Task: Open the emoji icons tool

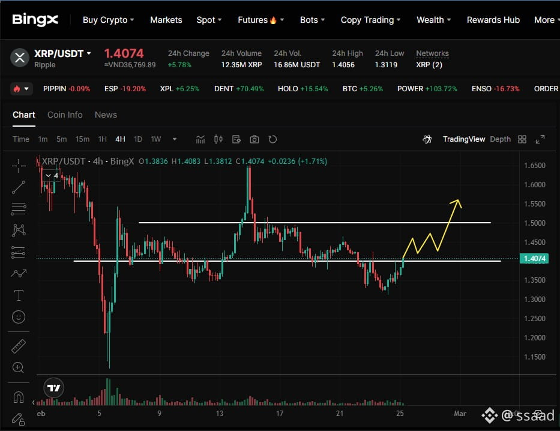Action: (19, 317)
